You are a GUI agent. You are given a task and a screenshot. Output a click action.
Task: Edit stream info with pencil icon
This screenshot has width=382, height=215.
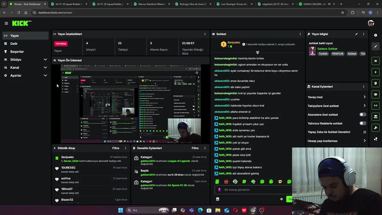(x=356, y=34)
